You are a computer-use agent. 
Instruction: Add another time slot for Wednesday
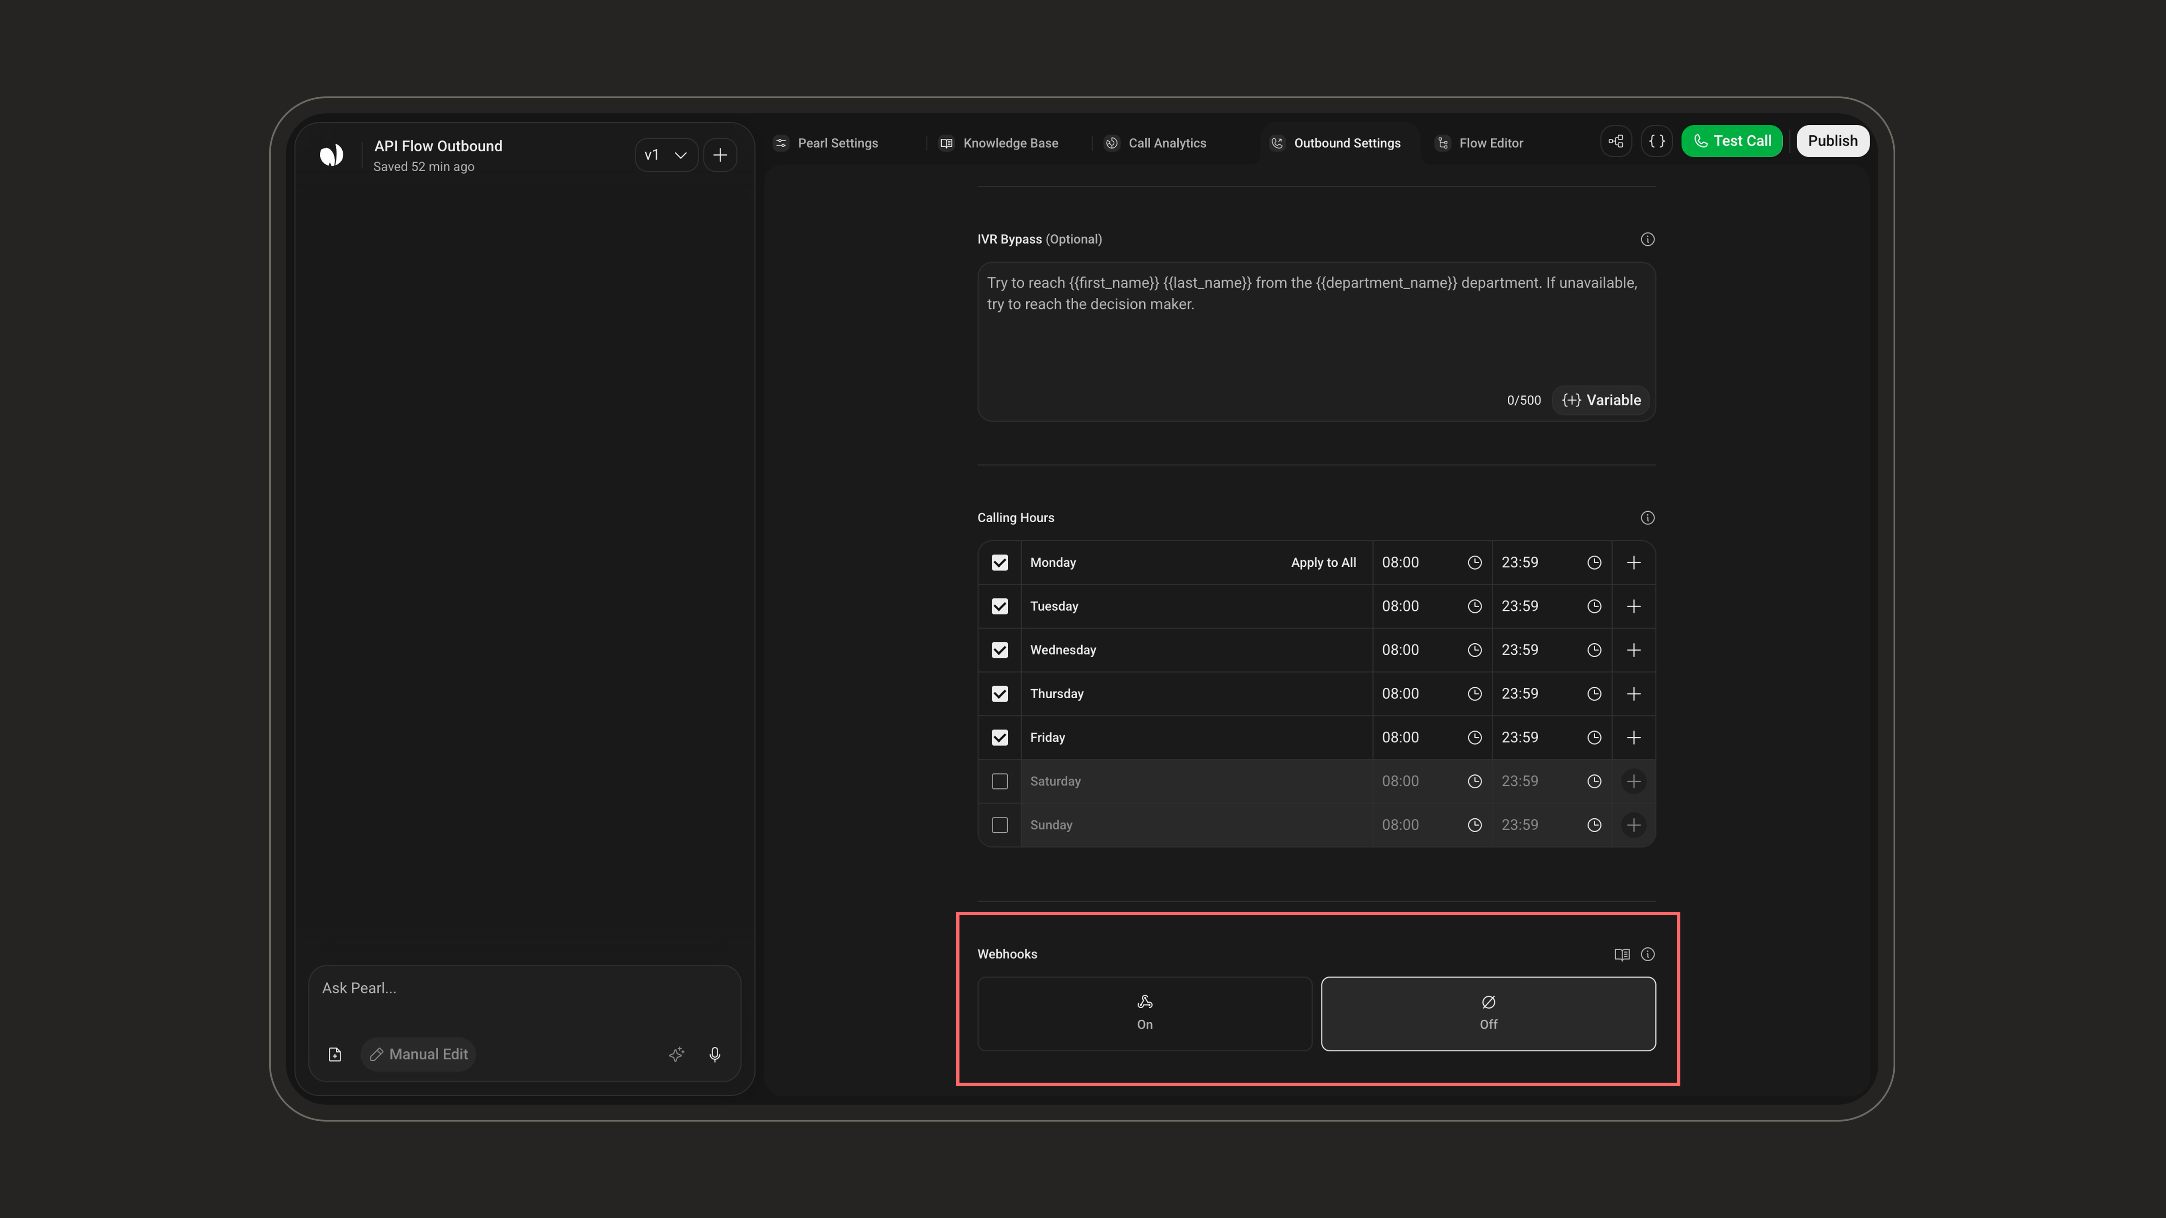click(1633, 650)
